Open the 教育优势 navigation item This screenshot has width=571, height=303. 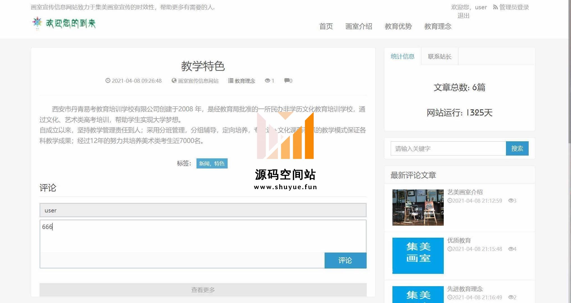pyautogui.click(x=398, y=26)
